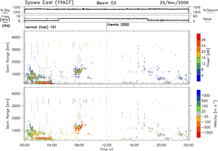Viewport: 218px width, 151px height.
Task: Click the '-25' tick on the velocity colorbar
Action: point(205,116)
